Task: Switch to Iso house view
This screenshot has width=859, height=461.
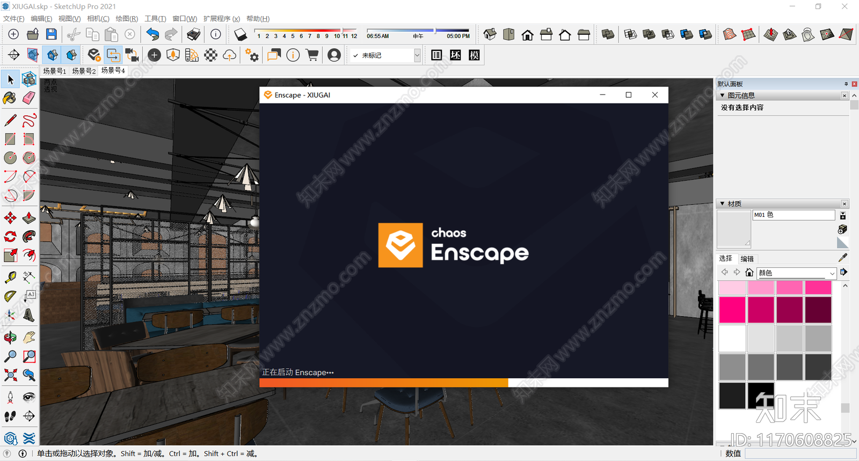Action: click(x=490, y=34)
